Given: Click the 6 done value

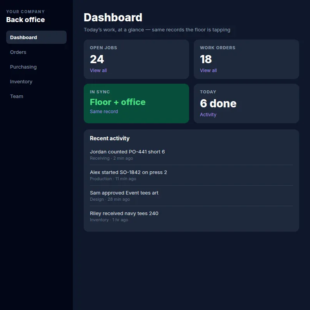Looking at the screenshot, I should click(x=218, y=103).
